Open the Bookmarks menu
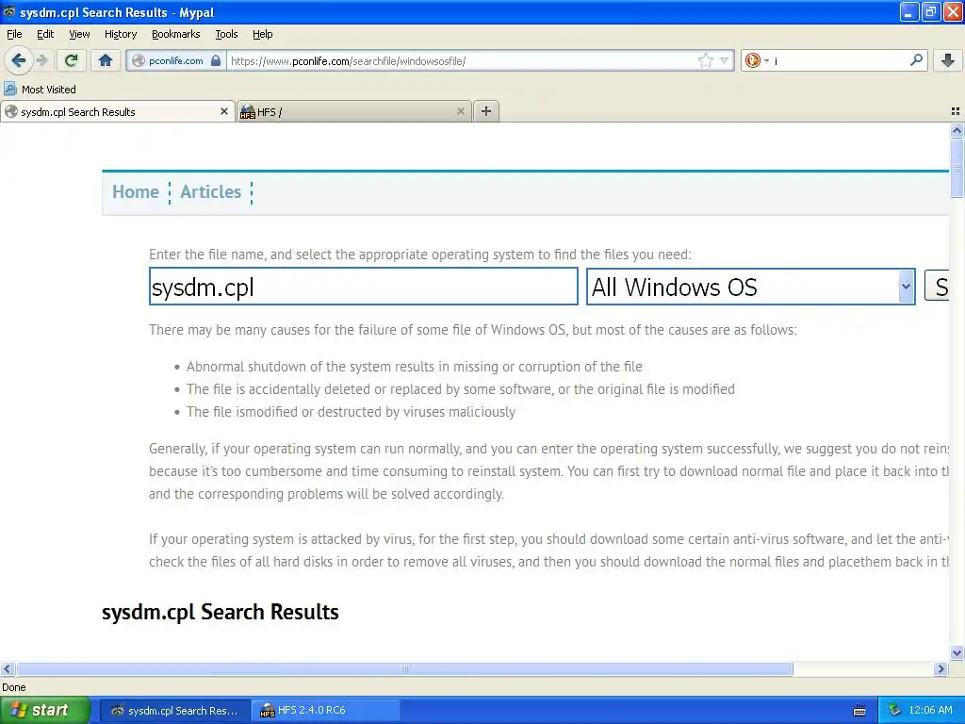965x724 pixels. (175, 34)
